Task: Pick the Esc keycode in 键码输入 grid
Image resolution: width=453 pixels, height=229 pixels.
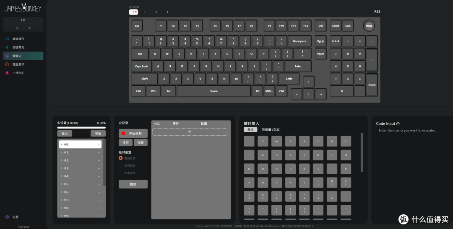Action: click(x=277, y=142)
